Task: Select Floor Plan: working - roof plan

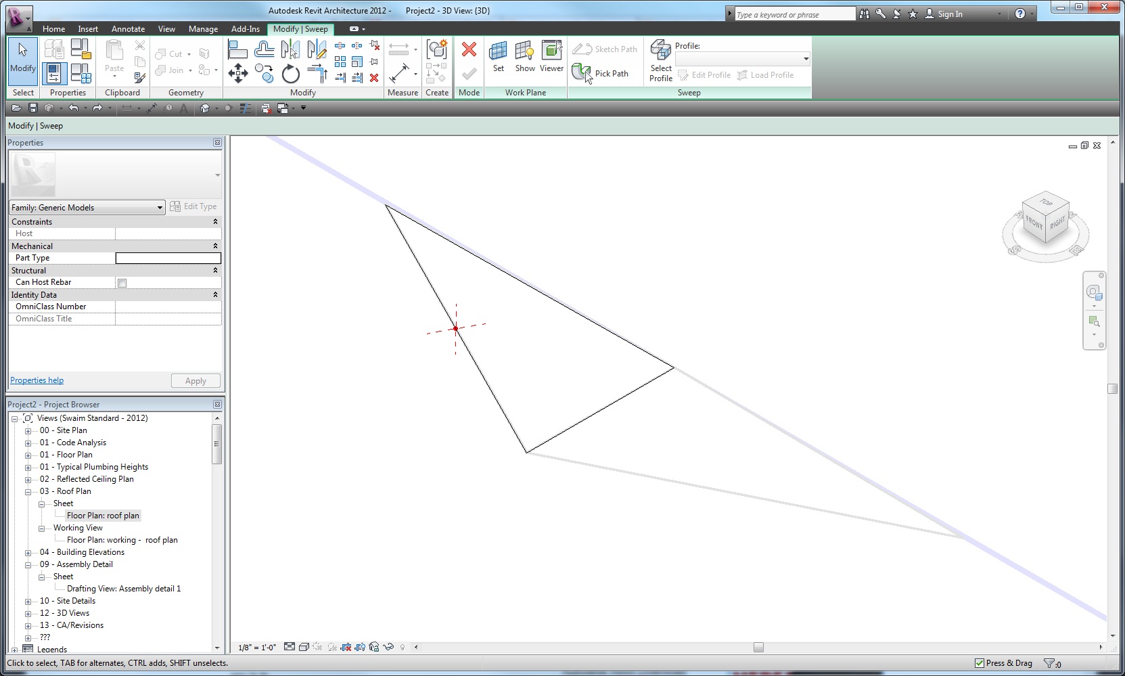Action: point(122,540)
